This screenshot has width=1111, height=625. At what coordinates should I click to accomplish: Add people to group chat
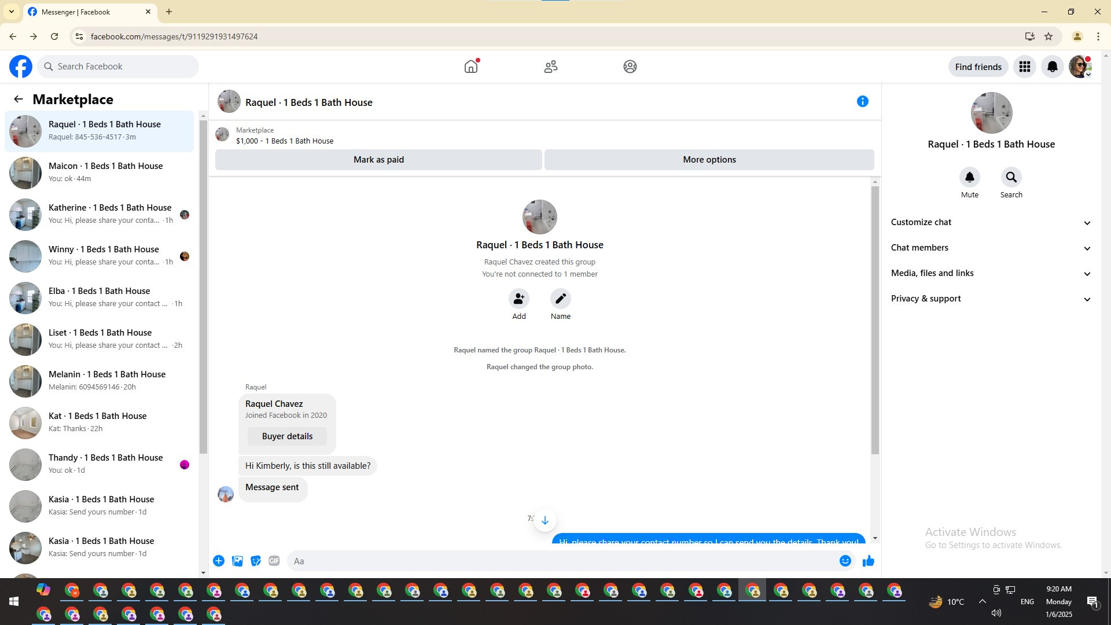pyautogui.click(x=518, y=299)
